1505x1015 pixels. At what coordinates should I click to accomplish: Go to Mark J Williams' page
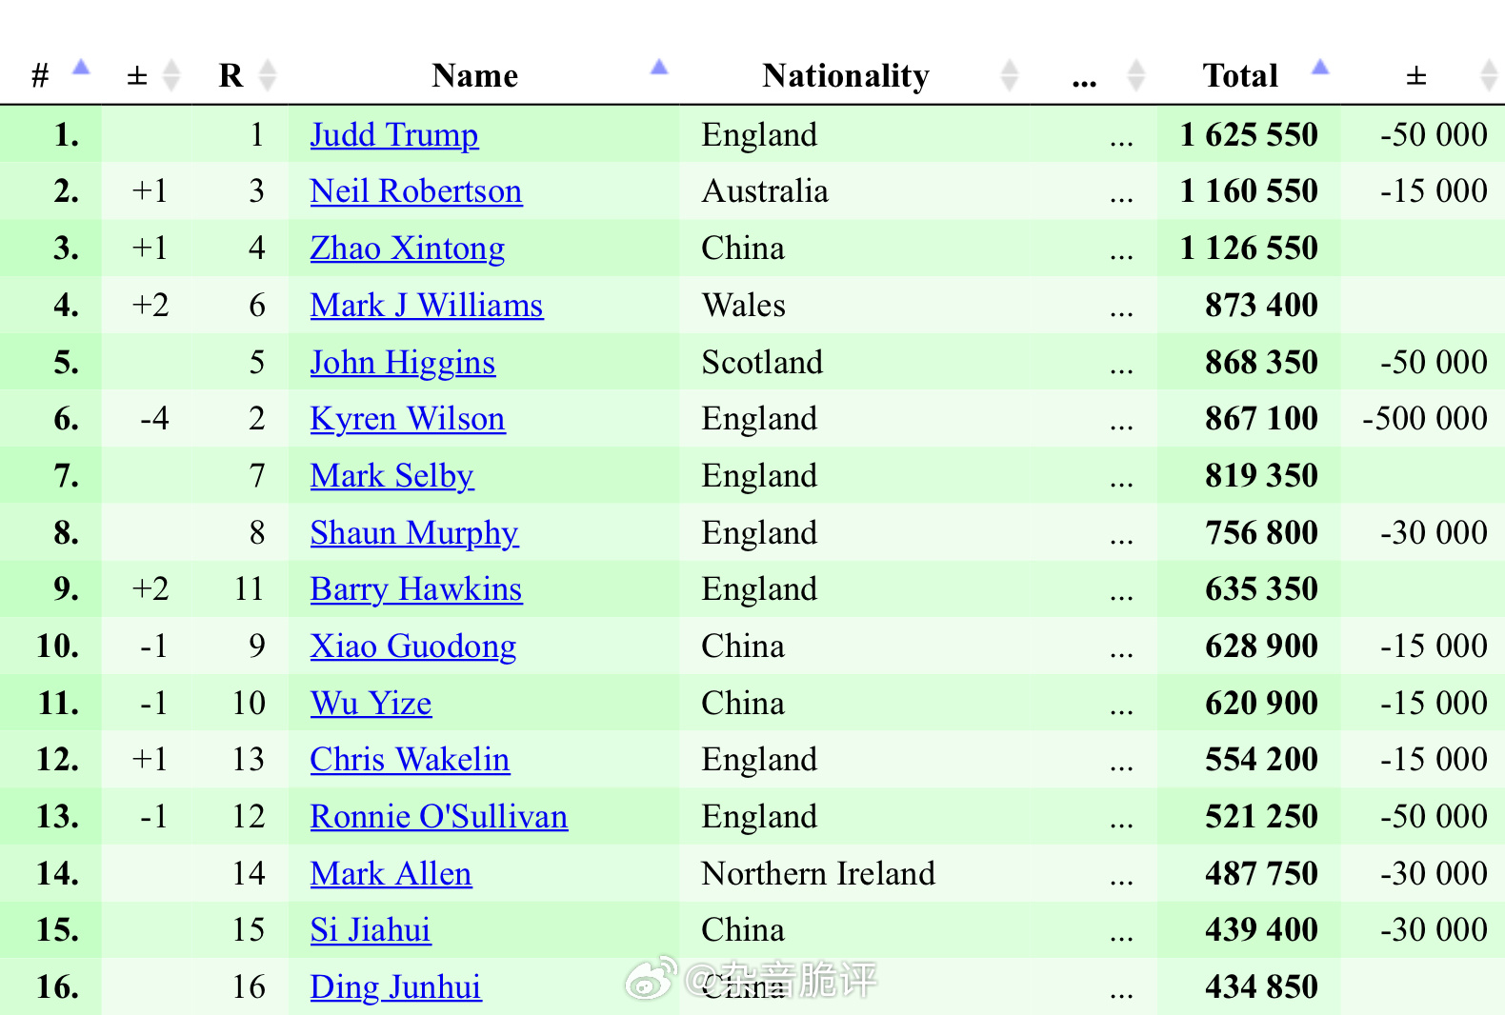427,306
